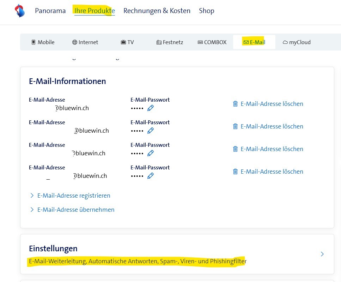
Task: Click E-Mail-Adresse löschen link in third row
Action: (272, 149)
